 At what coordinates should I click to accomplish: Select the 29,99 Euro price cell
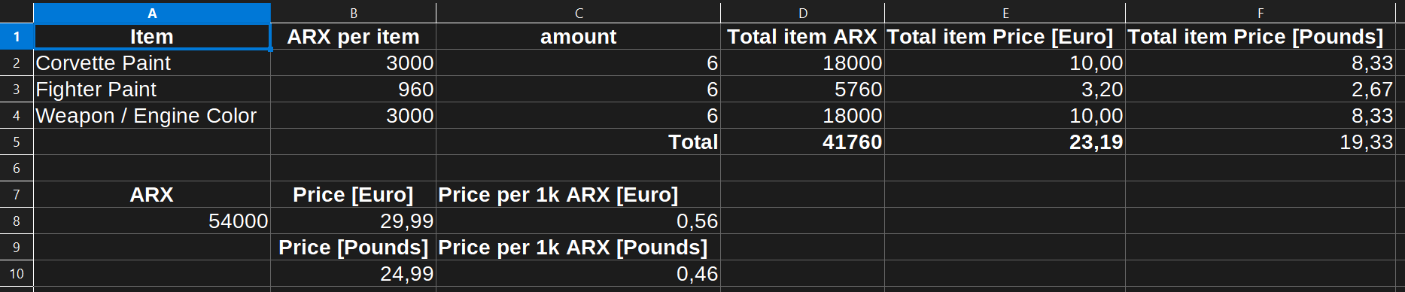coord(353,221)
